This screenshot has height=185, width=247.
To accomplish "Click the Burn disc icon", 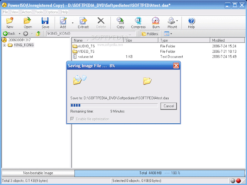I will (156, 20).
